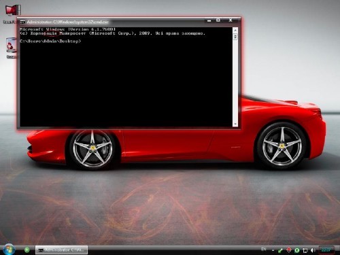Open the Computer desktop icon

[x=13, y=10]
